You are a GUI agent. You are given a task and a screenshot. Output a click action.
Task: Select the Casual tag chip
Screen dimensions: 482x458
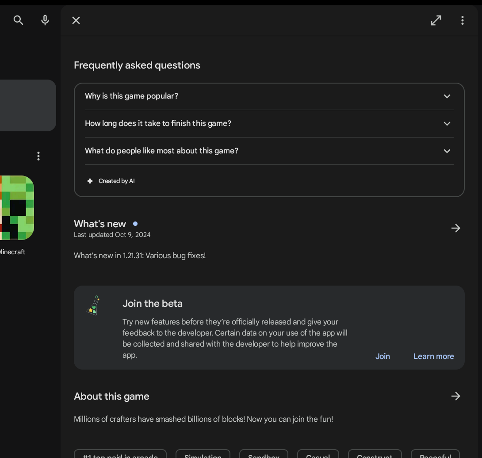coord(318,454)
